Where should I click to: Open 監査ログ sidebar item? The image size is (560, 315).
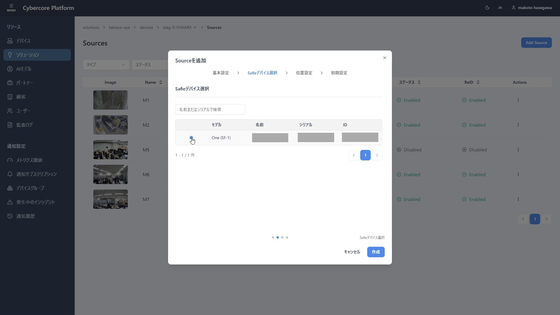point(37,125)
